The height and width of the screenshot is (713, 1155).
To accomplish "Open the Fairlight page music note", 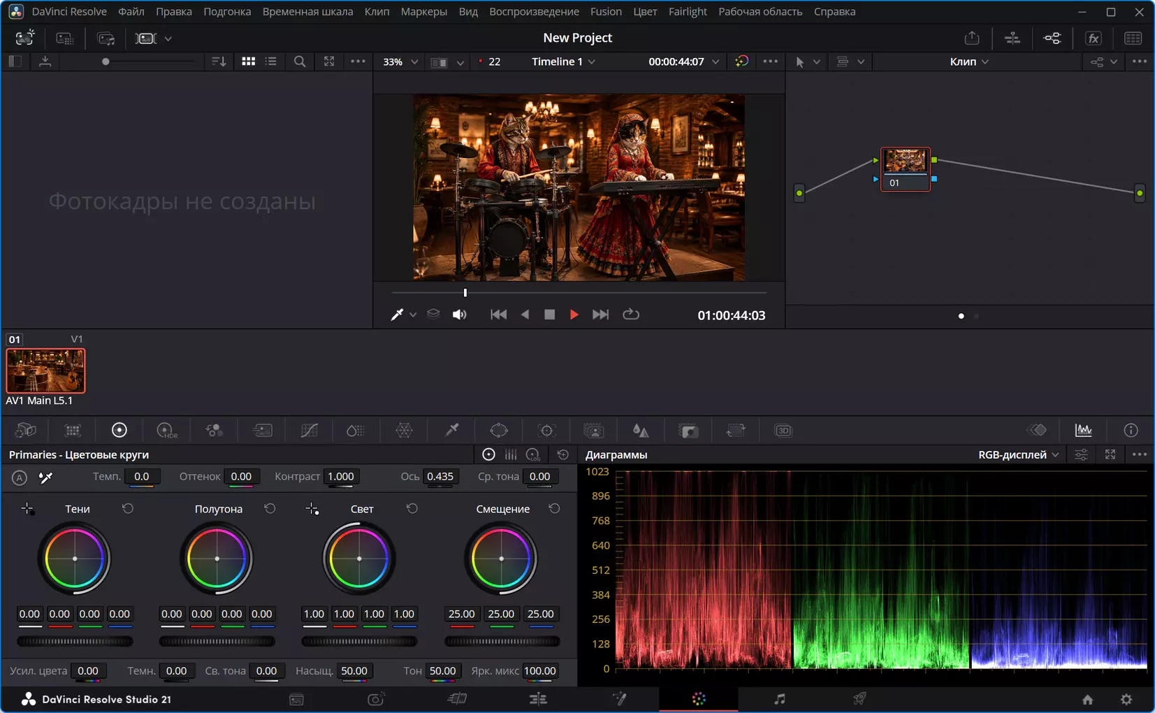I will tap(780, 699).
